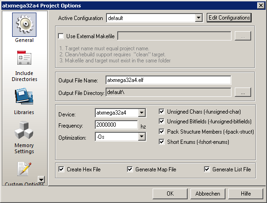
Task: Click into the Frequency input field
Action: pos(116,125)
